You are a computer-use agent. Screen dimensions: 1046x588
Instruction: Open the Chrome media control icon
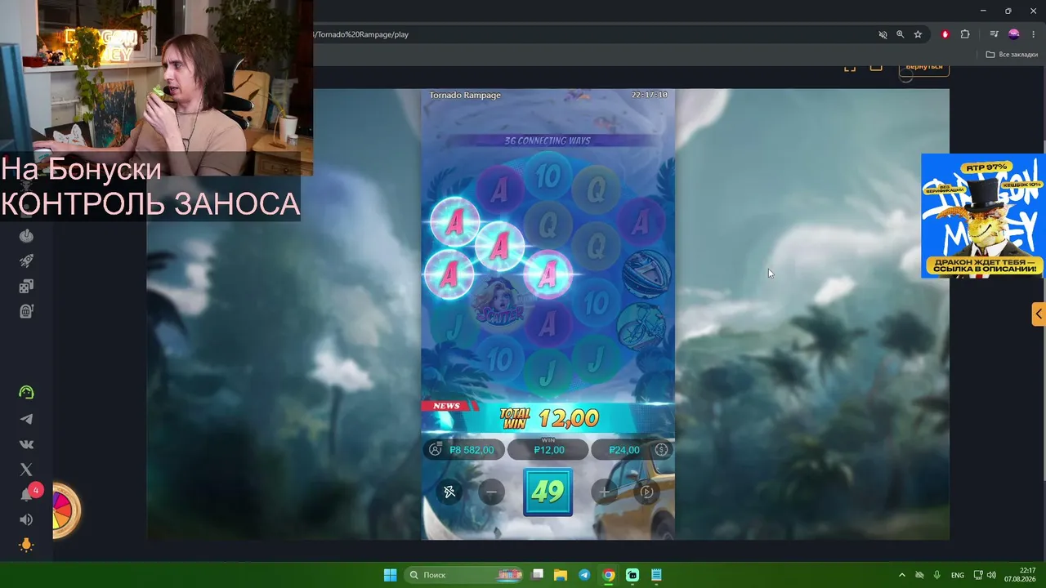(x=994, y=34)
